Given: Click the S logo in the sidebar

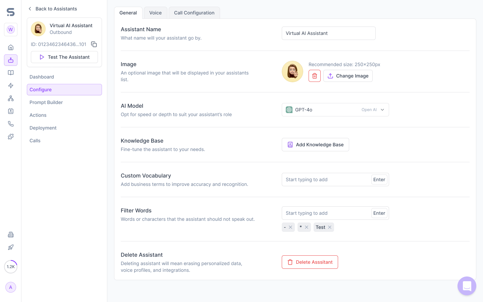Looking at the screenshot, I should tap(11, 12).
